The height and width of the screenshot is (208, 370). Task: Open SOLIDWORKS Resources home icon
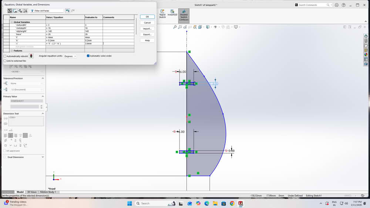click(x=366, y=36)
